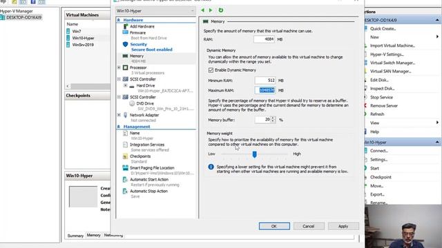The height and width of the screenshot is (248, 442).
Task: Click the Integration Services icon
Action: pos(126,145)
